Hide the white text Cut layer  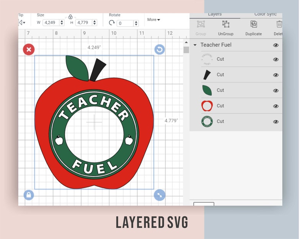tap(276, 59)
